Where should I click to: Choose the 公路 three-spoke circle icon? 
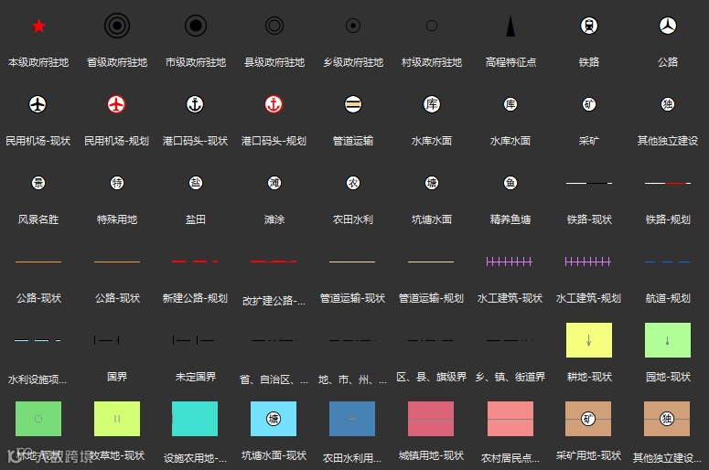(x=668, y=26)
